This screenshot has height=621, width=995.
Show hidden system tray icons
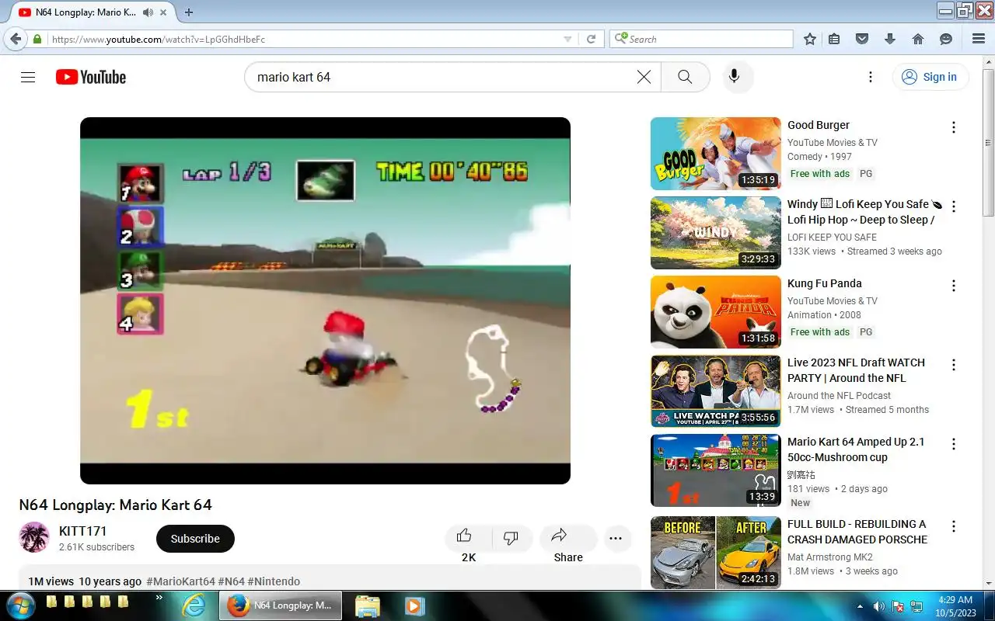tap(860, 606)
